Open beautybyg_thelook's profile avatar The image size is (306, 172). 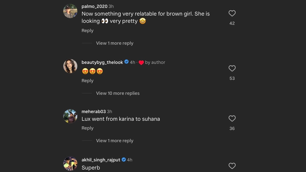click(x=70, y=66)
